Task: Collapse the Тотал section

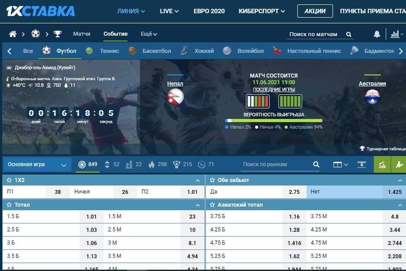Action: 198,205
